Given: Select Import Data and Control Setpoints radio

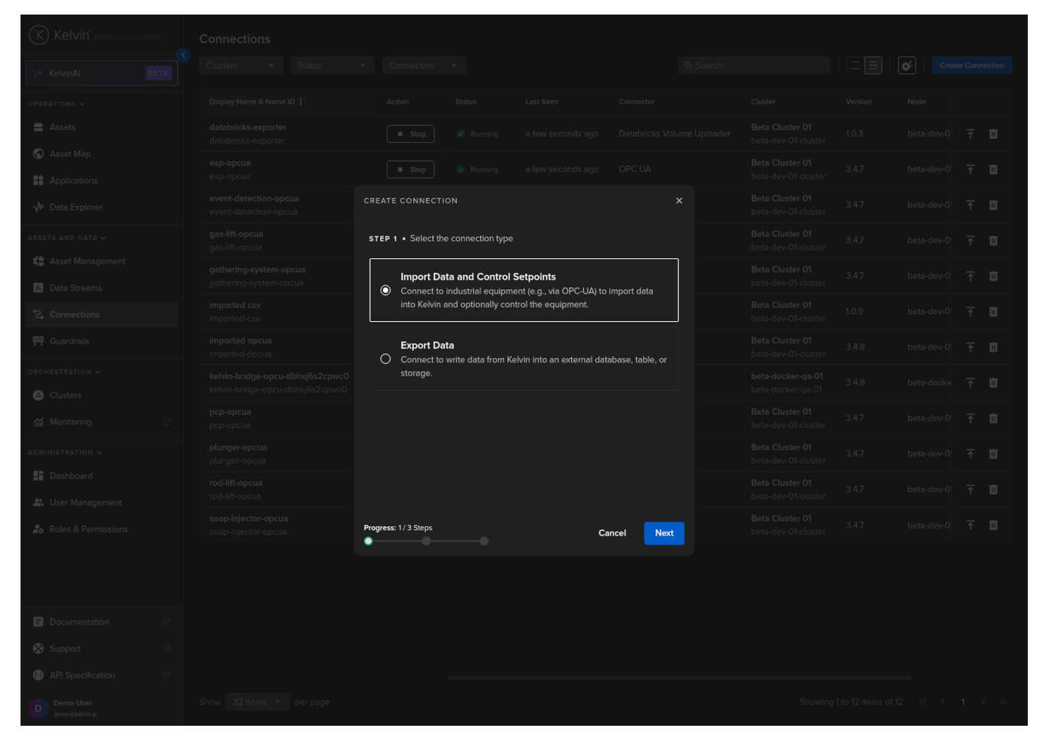Looking at the screenshot, I should 385,290.
